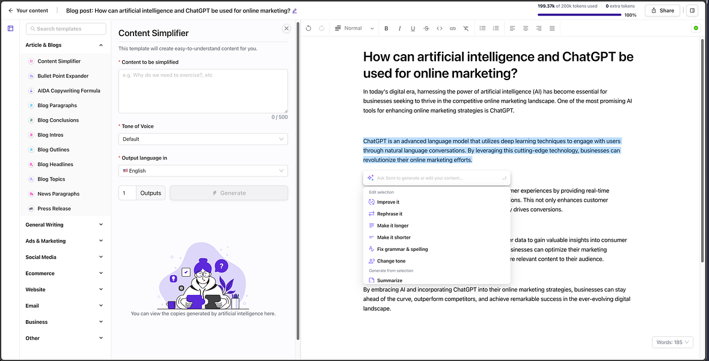
Task: Select 'Make it shorter' menu option
Action: pyautogui.click(x=393, y=237)
